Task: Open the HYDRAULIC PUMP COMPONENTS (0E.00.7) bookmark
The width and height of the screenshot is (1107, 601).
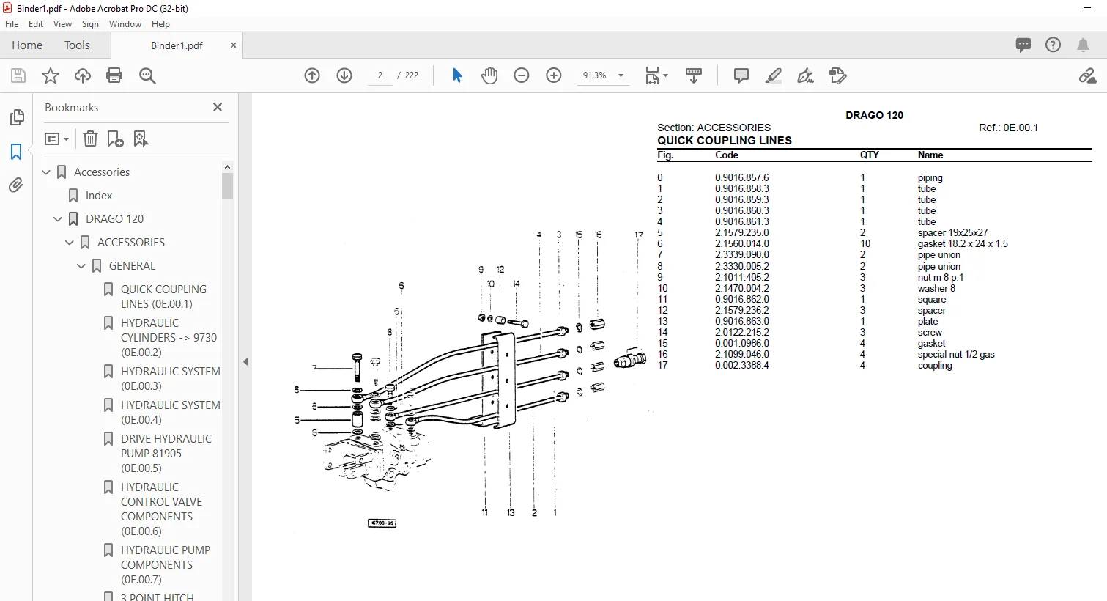Action: point(165,565)
